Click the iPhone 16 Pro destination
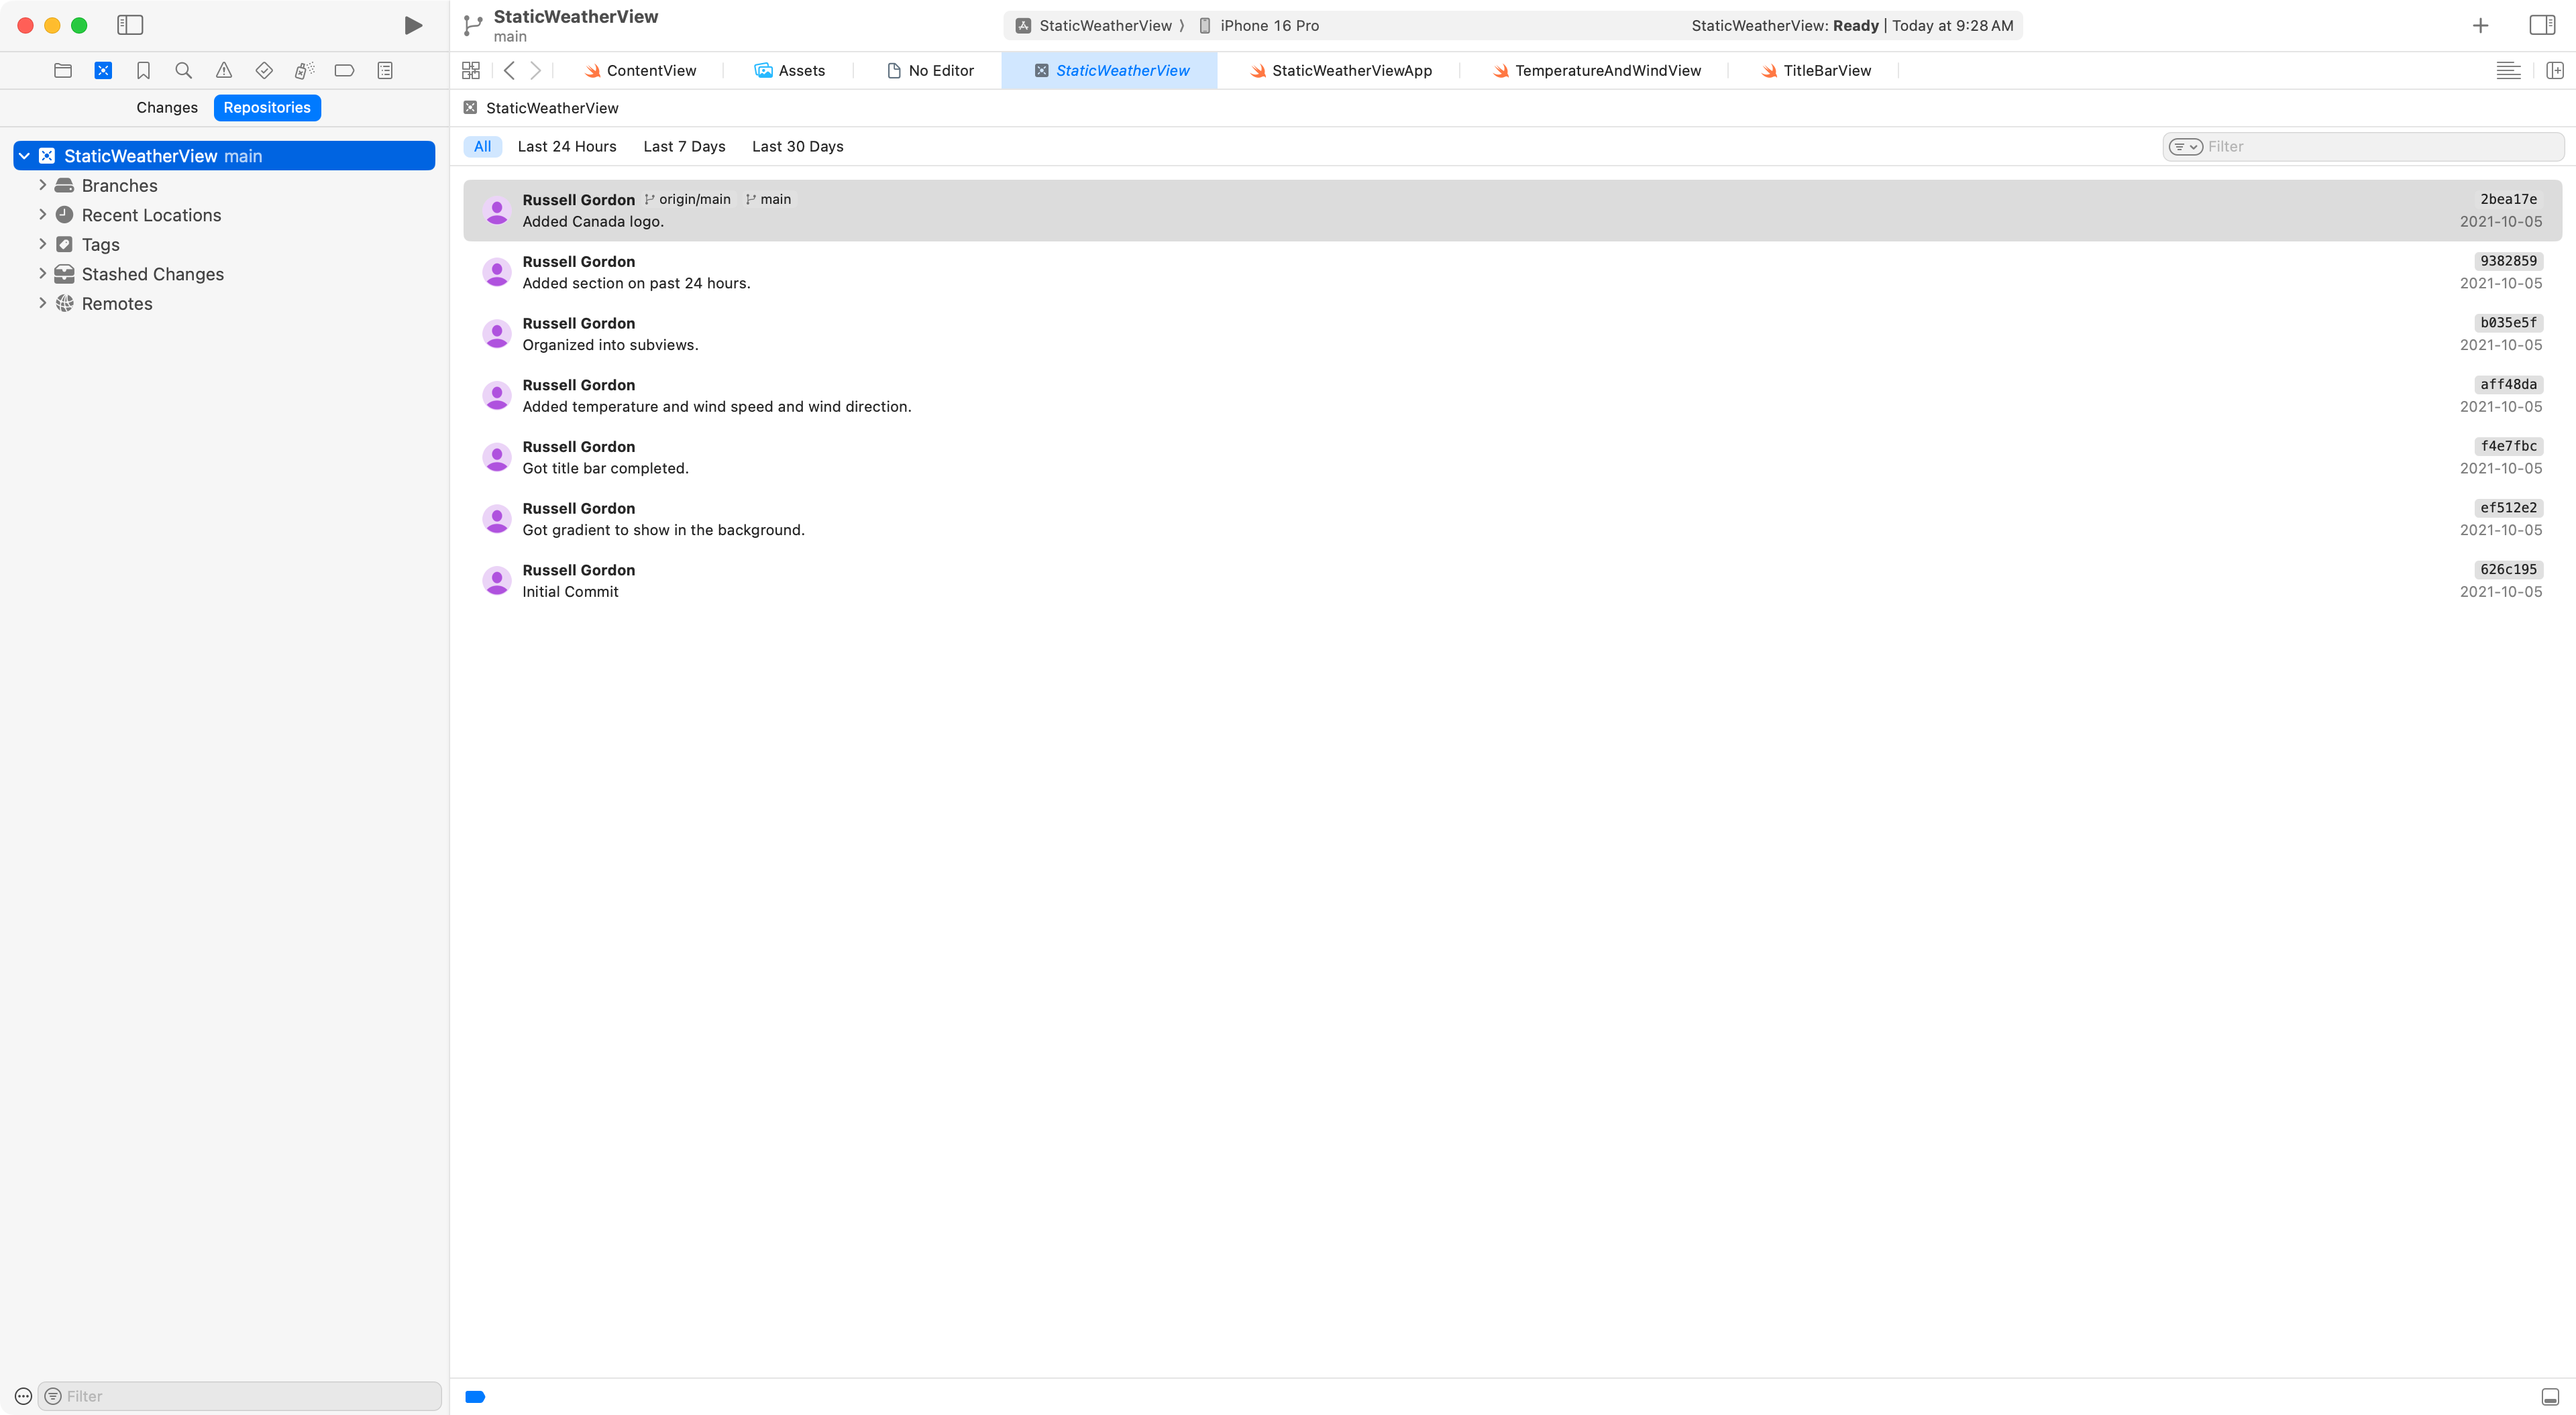 tap(1268, 26)
